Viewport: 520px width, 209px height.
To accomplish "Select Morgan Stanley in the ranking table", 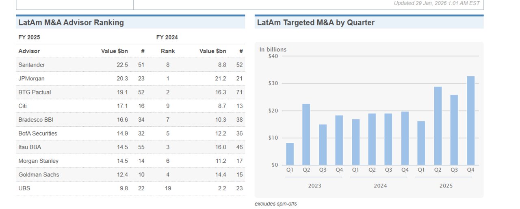I will [38, 161].
